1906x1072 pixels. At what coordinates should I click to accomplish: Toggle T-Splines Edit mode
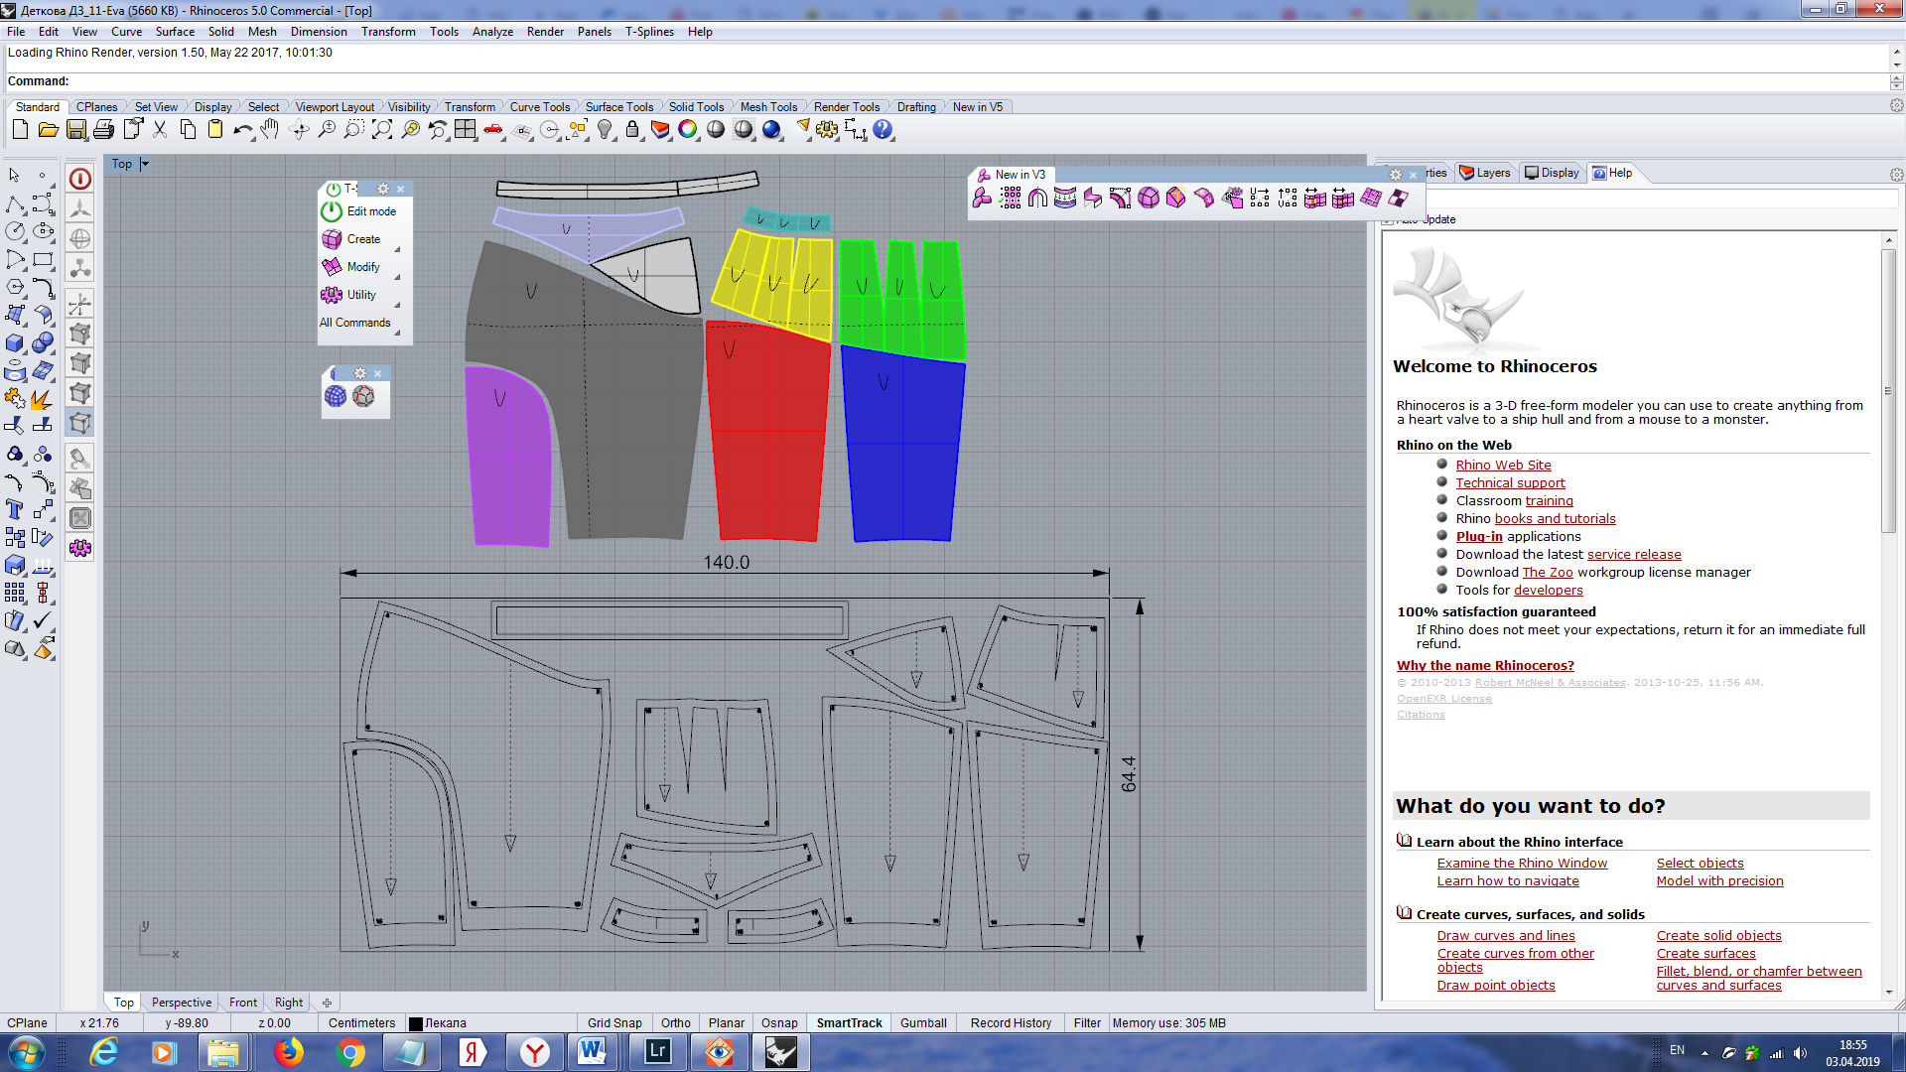point(358,211)
